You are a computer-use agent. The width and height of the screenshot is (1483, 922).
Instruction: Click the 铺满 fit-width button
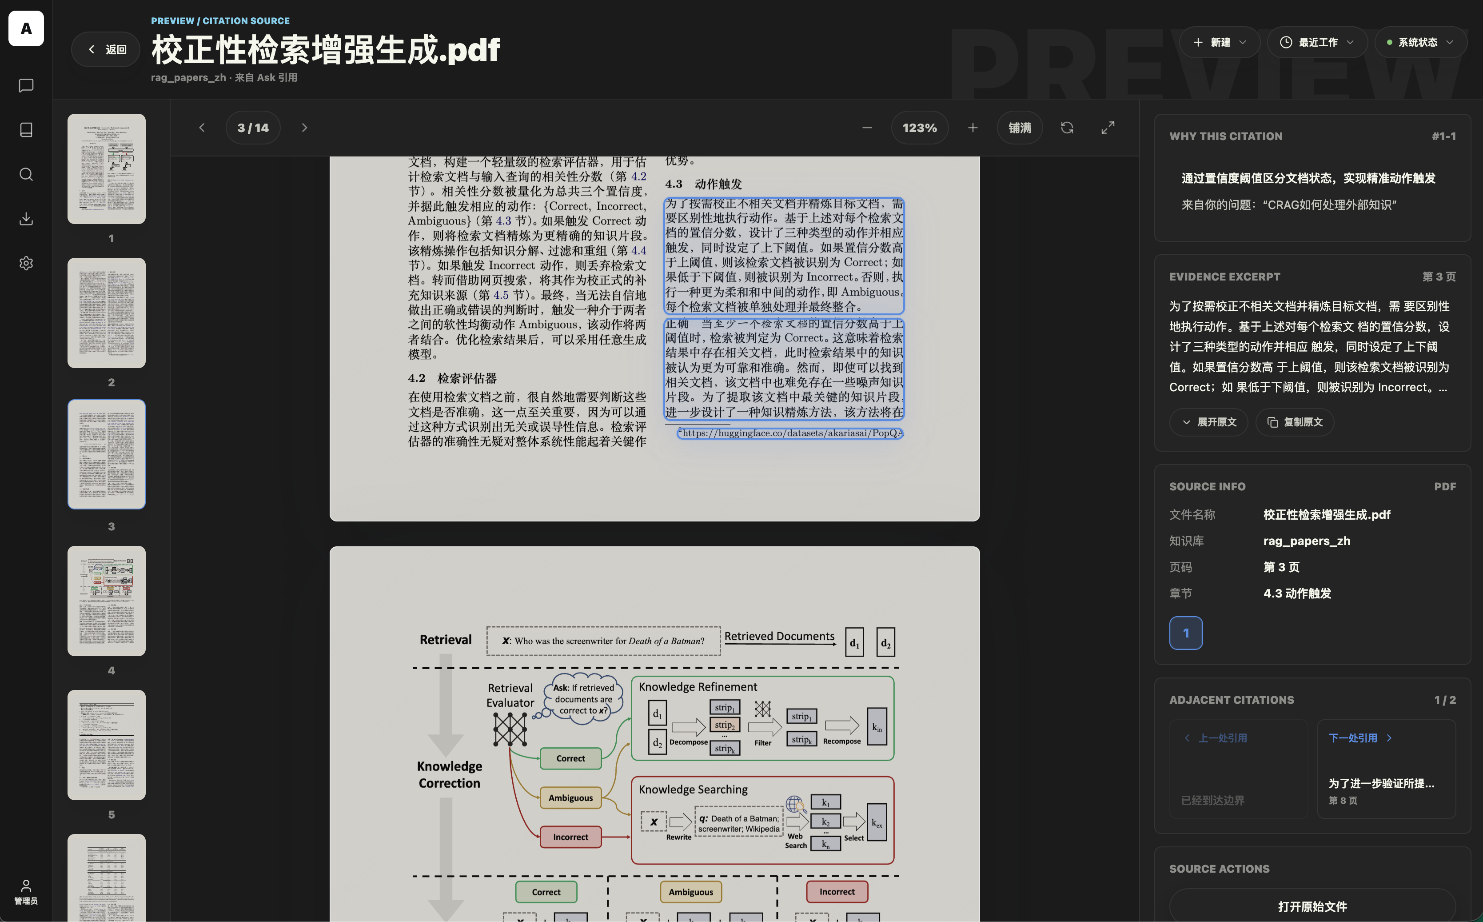click(x=1019, y=128)
